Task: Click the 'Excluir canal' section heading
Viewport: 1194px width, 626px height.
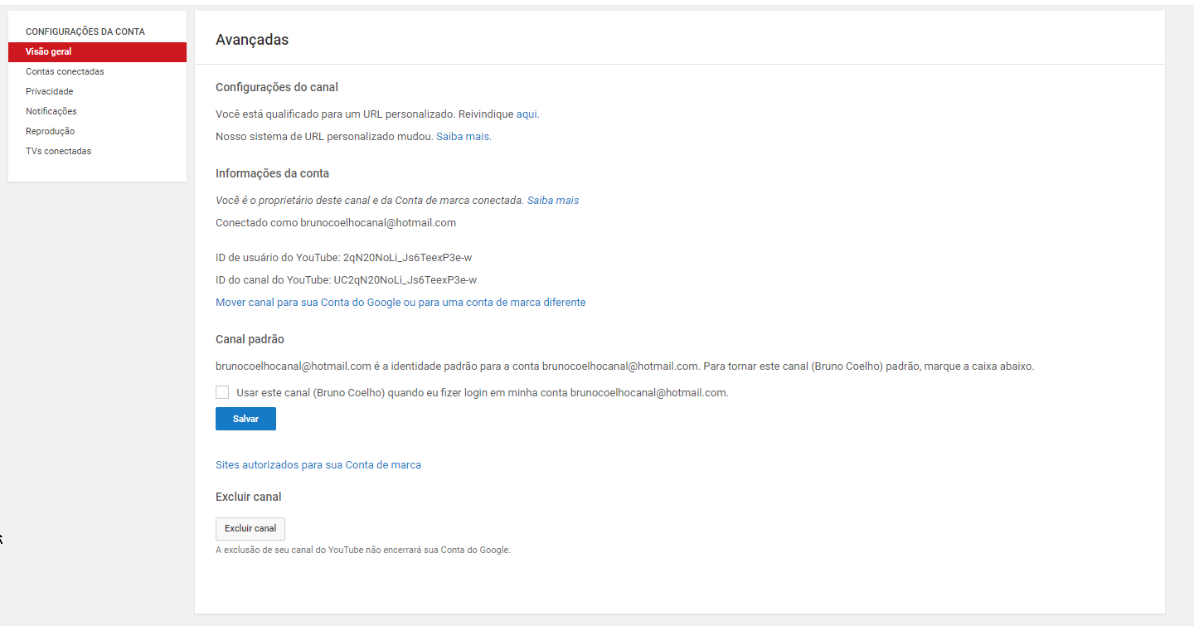Action: point(249,497)
